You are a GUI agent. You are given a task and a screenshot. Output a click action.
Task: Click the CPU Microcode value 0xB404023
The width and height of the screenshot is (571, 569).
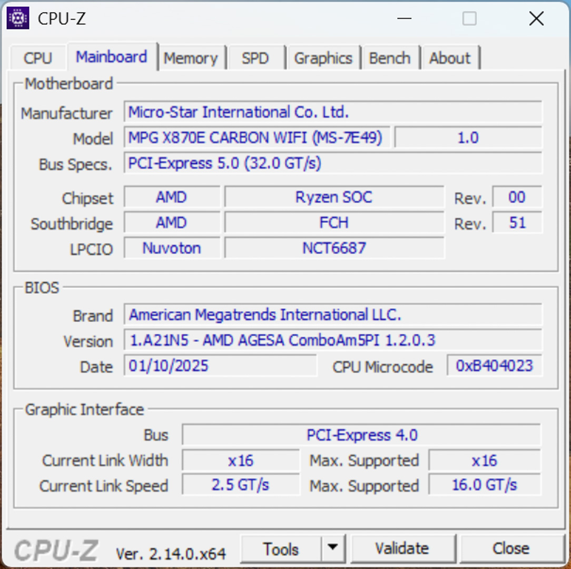pyautogui.click(x=495, y=365)
